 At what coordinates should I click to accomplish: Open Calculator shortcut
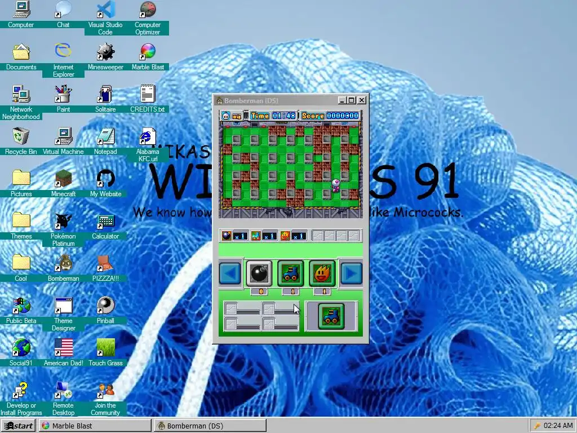[105, 226]
